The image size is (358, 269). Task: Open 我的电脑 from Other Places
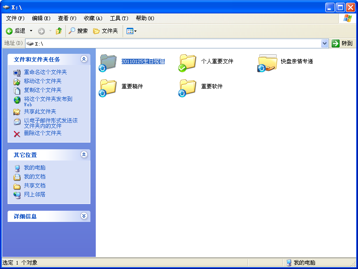click(35, 168)
